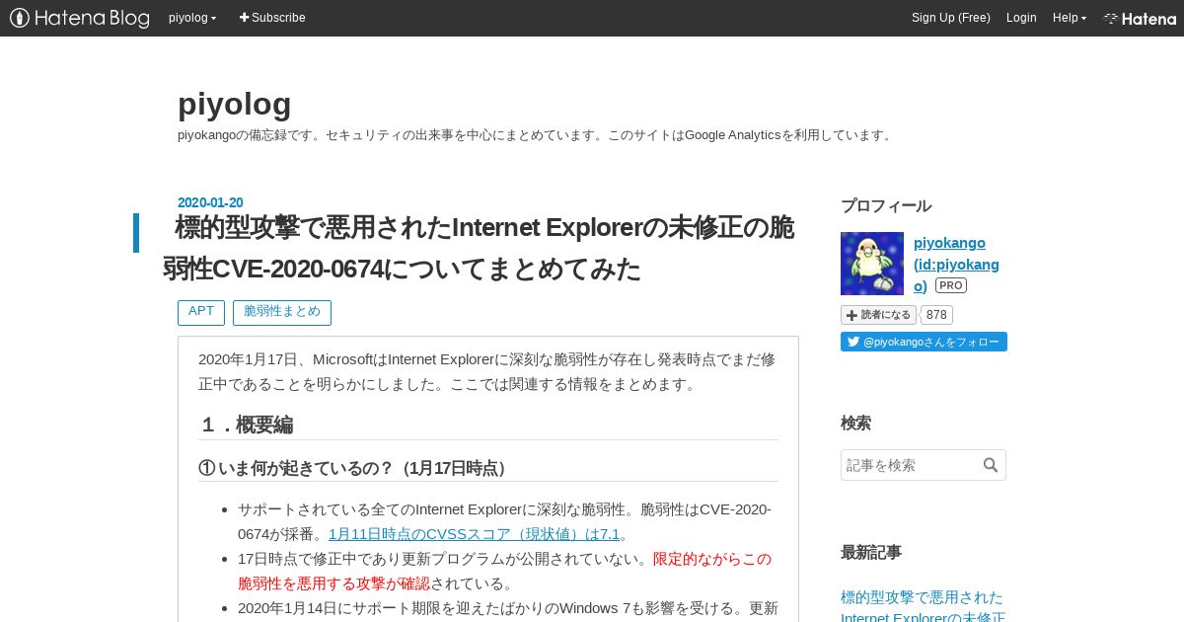Screen dimensions: 1184x622
Task: Click the 878 readers count bubble
Action: tap(937, 315)
